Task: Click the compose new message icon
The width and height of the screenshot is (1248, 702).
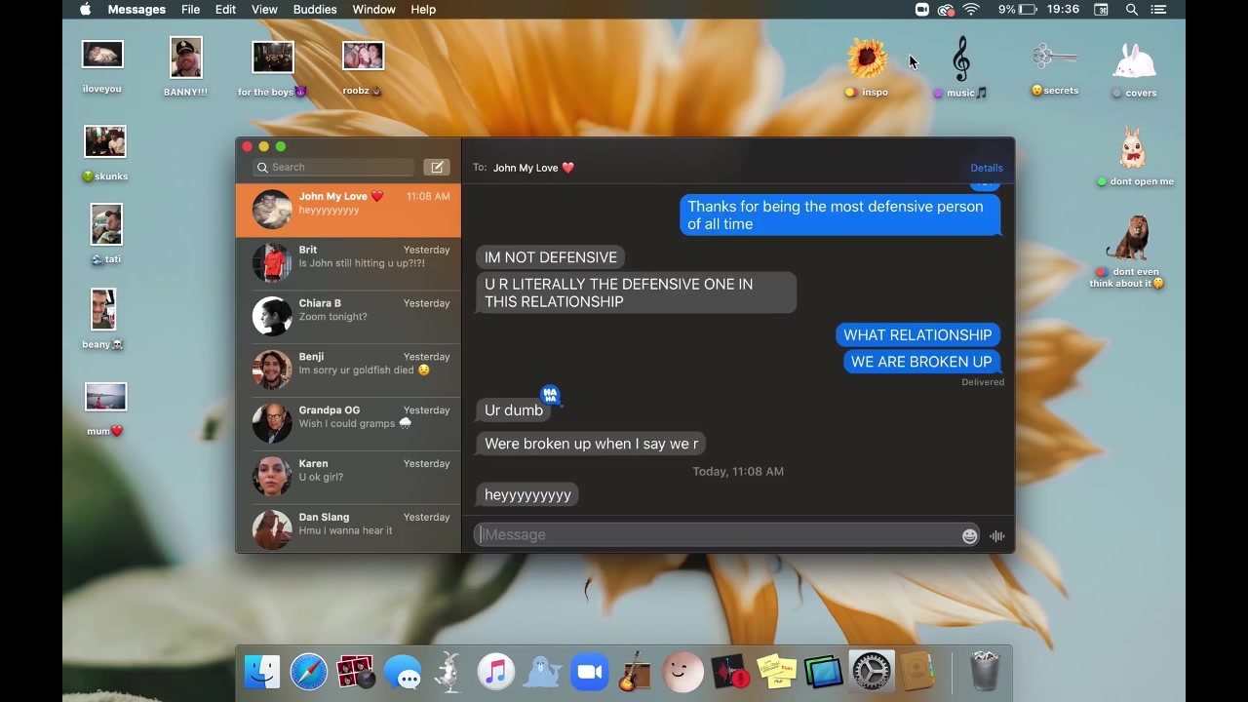Action: [x=437, y=168]
